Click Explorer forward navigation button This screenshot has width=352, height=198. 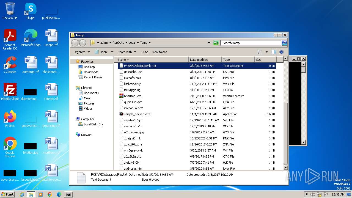(x=82, y=43)
